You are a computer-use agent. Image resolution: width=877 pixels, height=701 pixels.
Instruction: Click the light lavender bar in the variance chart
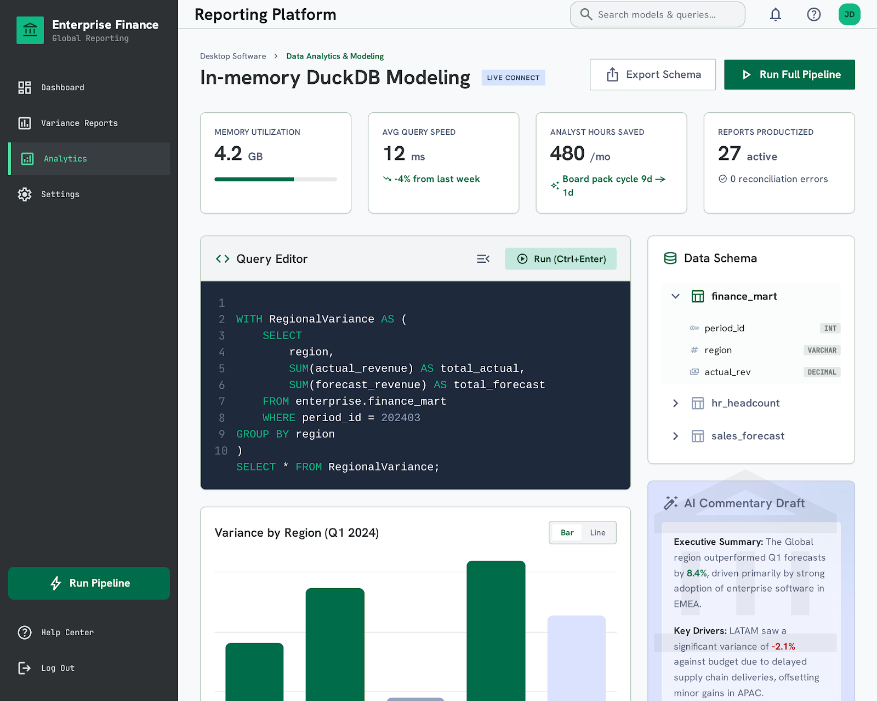click(577, 658)
